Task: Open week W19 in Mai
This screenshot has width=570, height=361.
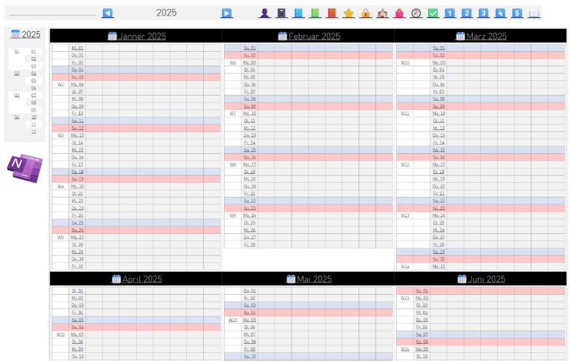Action: click(x=232, y=320)
